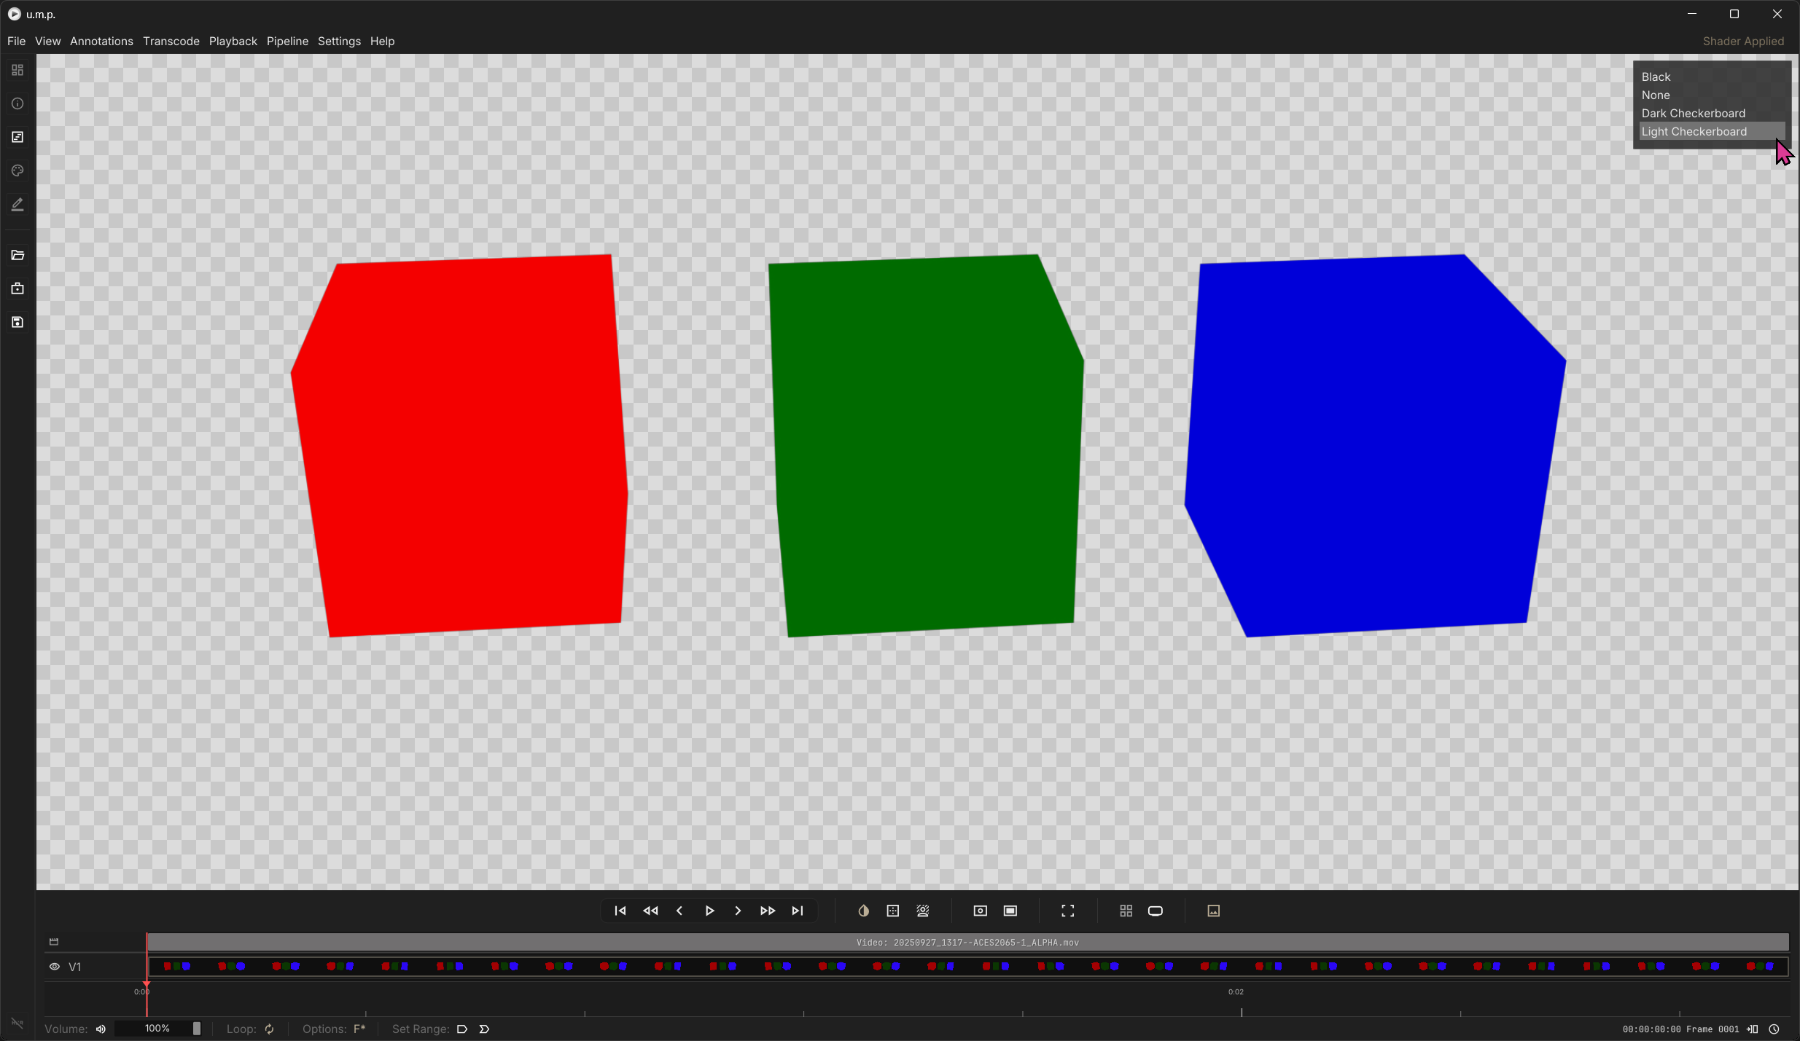Mute audio via the volume speaker icon

[x=101, y=1029]
